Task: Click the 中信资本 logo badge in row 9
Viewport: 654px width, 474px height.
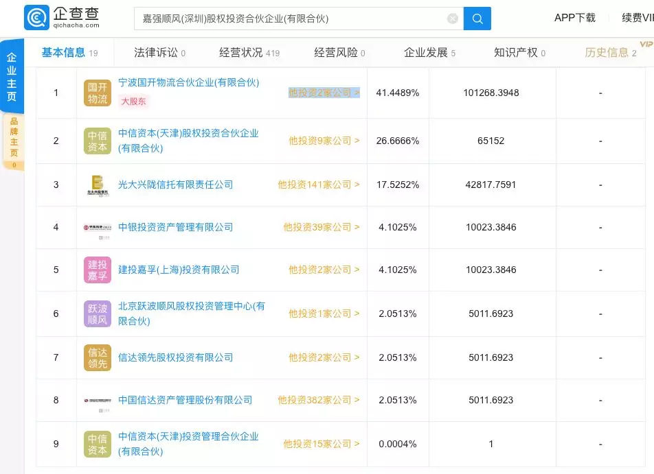Action: (x=97, y=444)
